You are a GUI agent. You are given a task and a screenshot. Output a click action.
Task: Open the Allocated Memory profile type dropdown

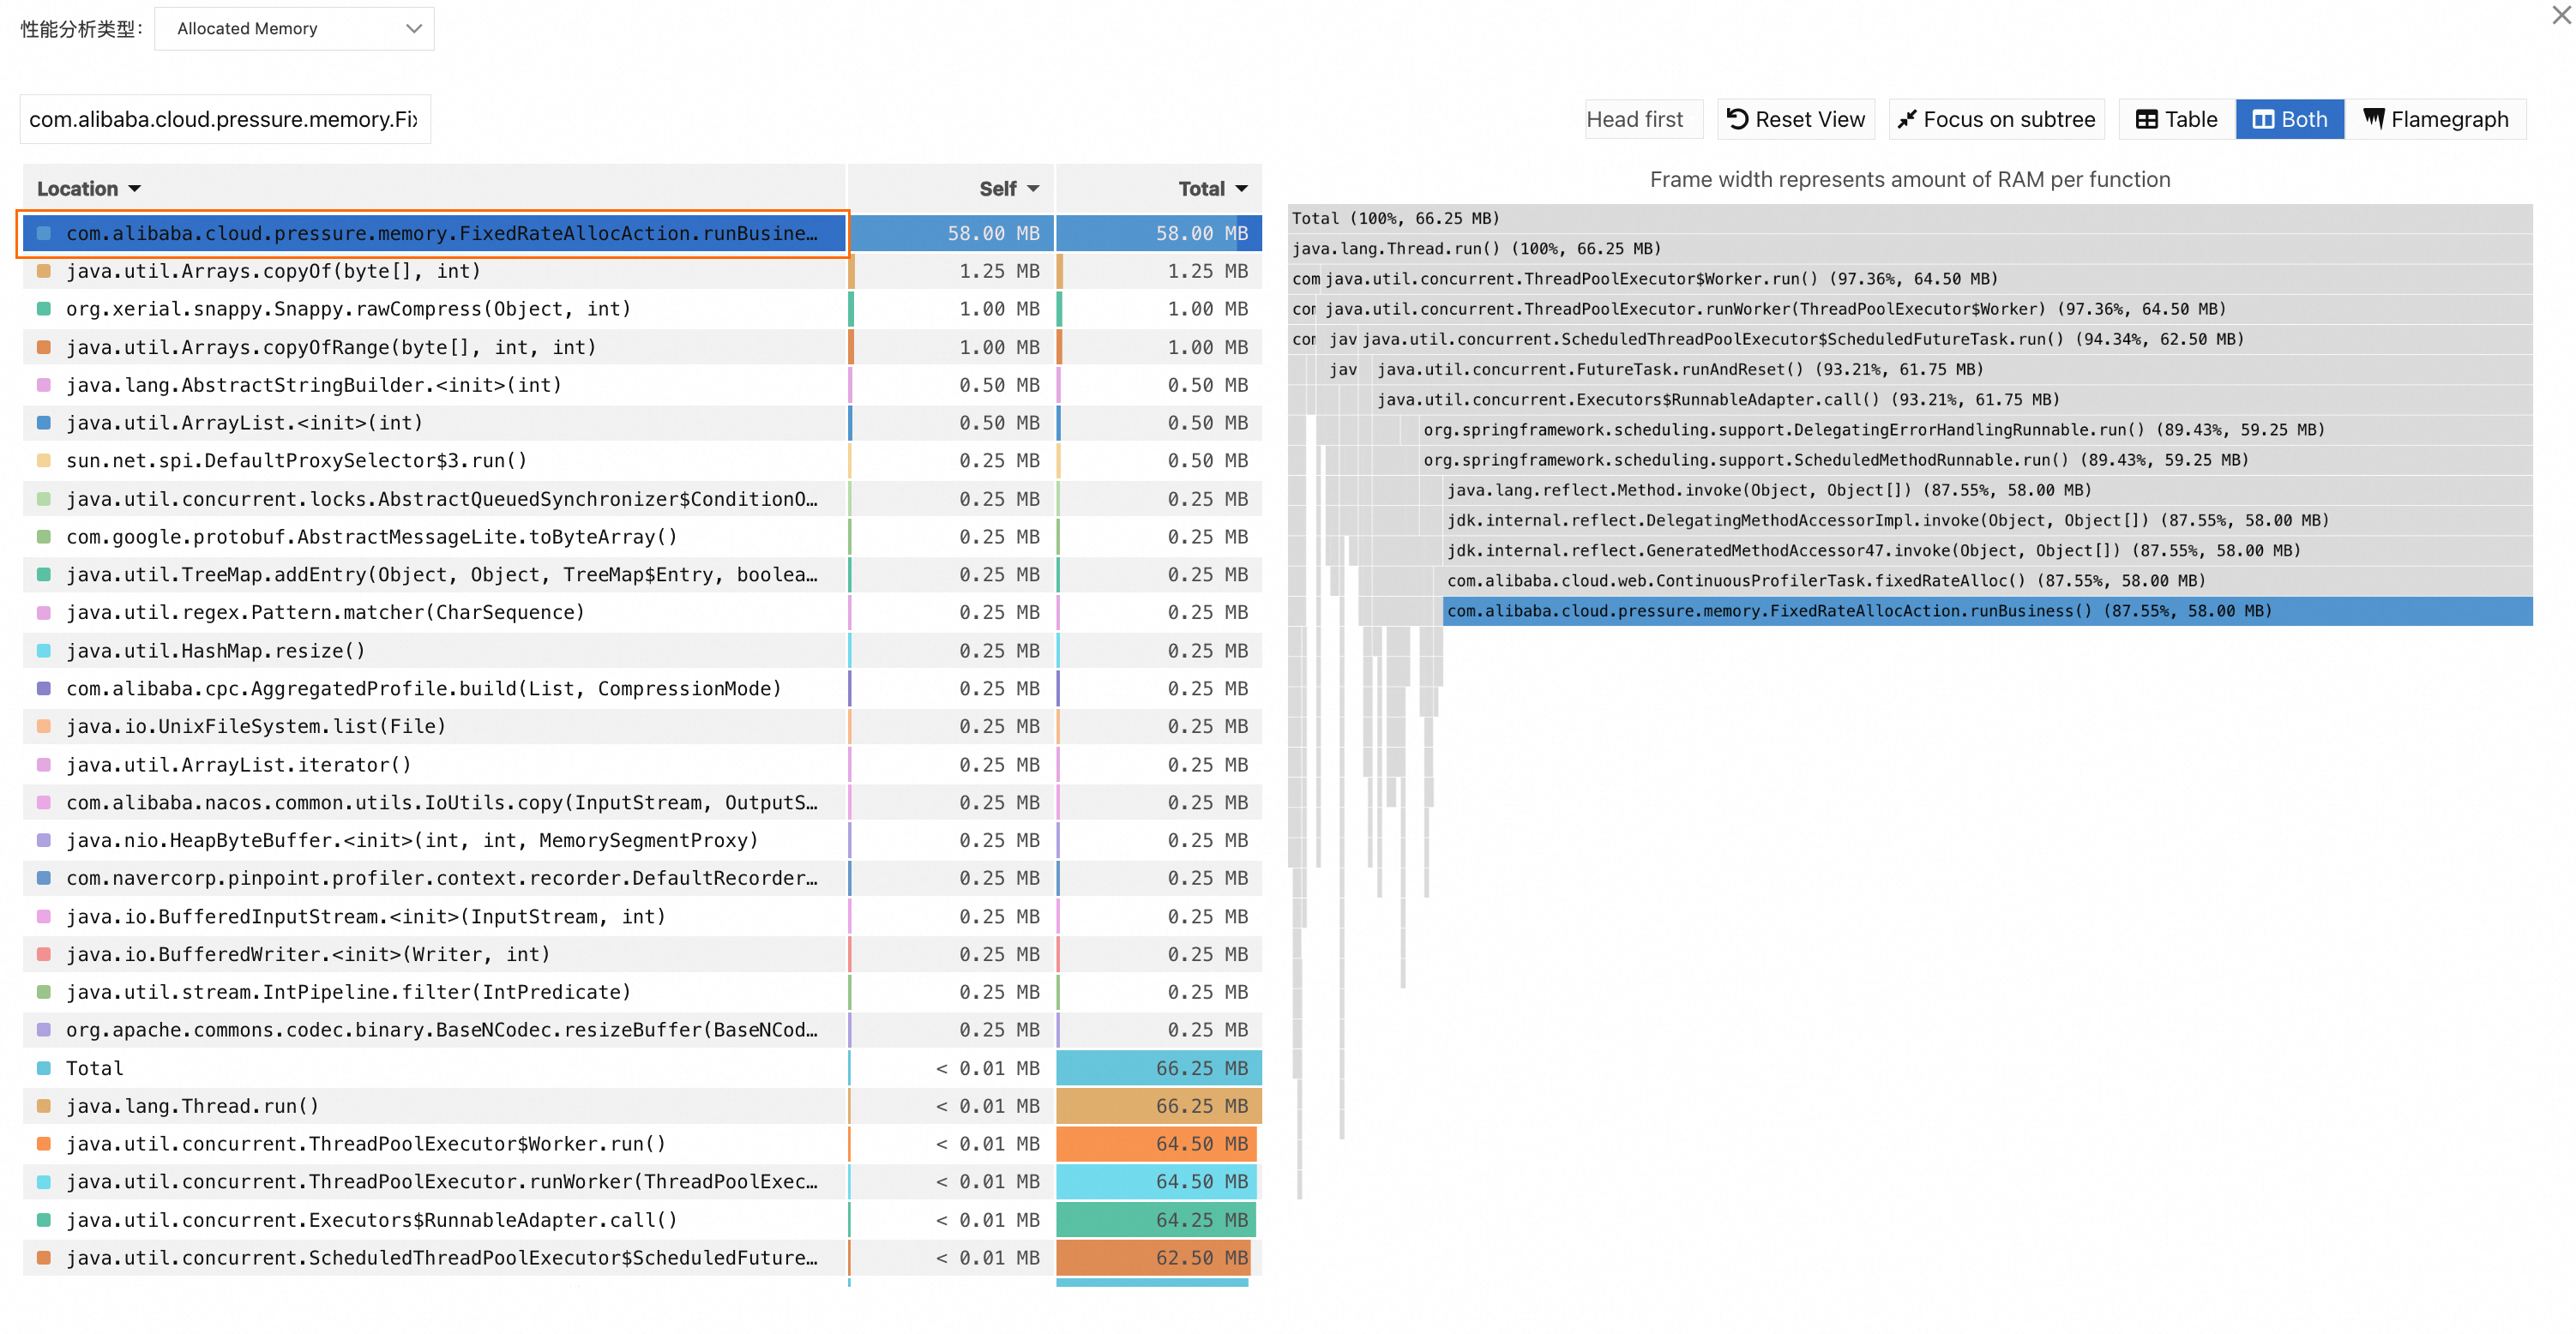[x=294, y=29]
